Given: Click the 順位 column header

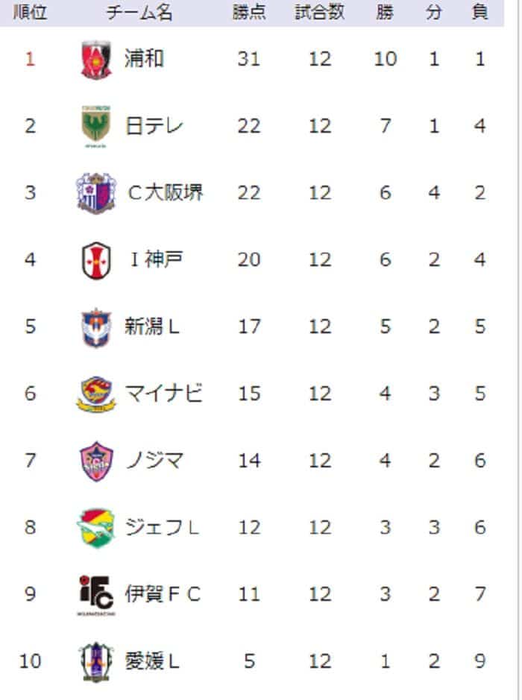Looking at the screenshot, I should pos(30,12).
